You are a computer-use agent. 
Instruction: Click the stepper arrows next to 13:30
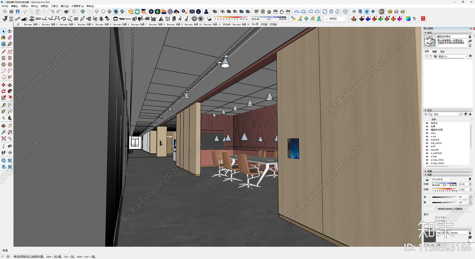[470, 184]
